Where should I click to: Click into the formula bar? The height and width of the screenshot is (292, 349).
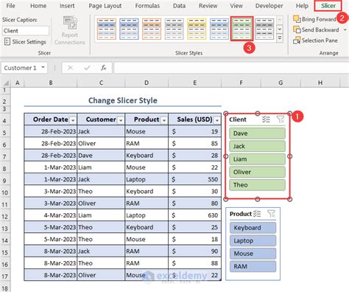(x=230, y=68)
